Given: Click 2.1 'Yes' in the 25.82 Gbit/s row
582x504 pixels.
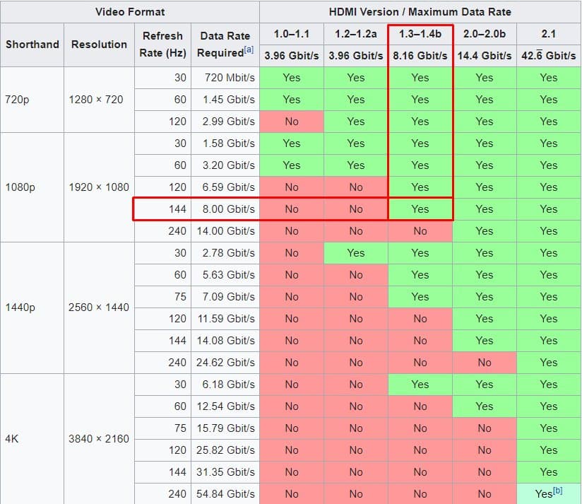Looking at the screenshot, I should [549, 450].
